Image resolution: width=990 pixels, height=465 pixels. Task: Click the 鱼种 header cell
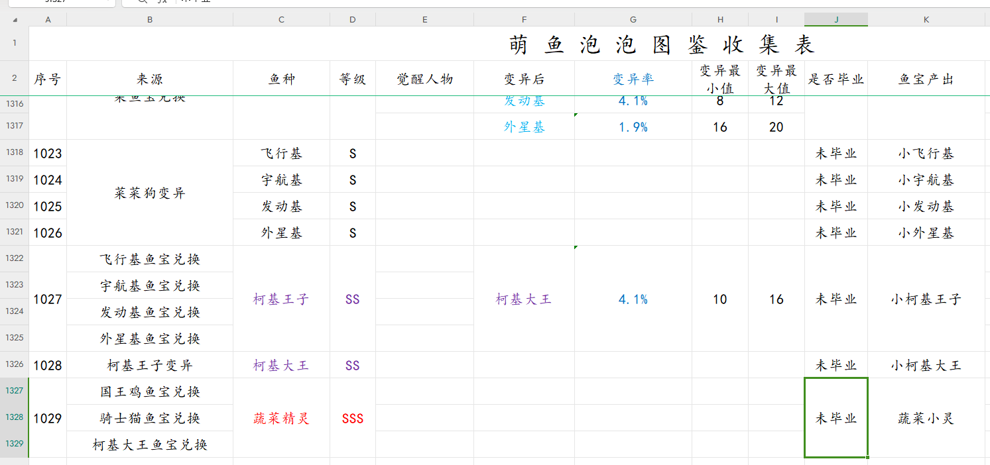[281, 79]
